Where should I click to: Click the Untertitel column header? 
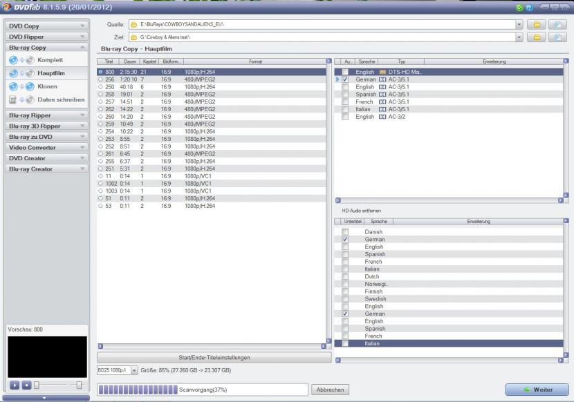click(352, 222)
